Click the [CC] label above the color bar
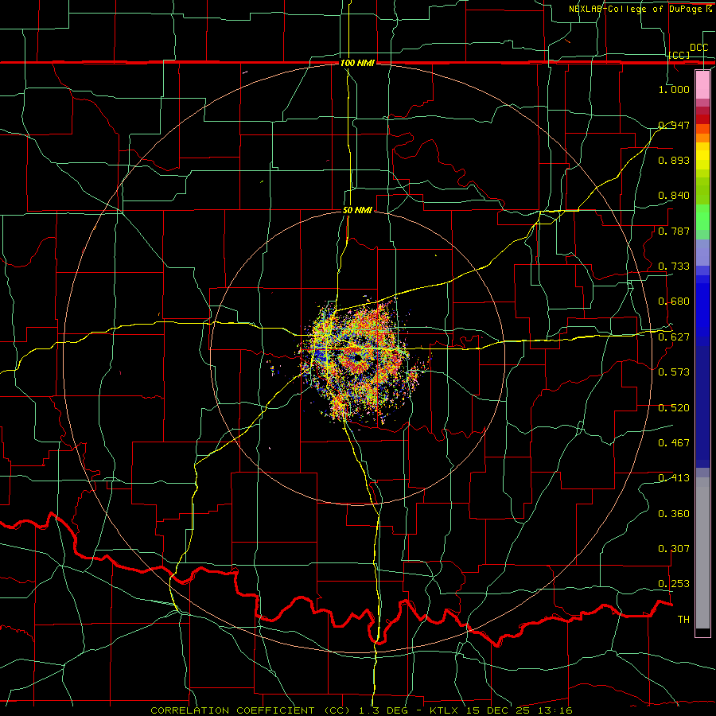Screen dimensions: 716x716 [679, 55]
